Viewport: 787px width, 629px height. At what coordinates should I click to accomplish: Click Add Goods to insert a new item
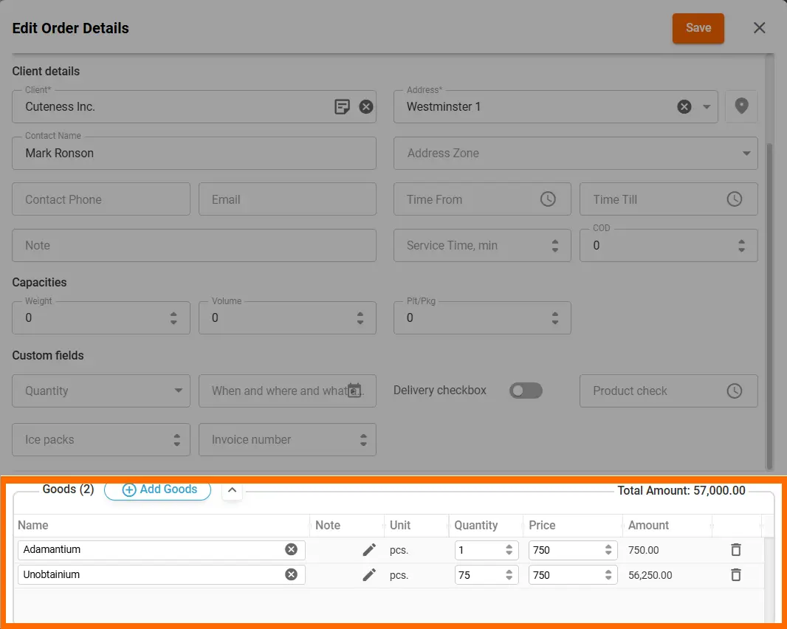pyautogui.click(x=157, y=489)
